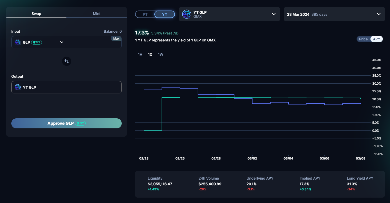Click the Implied APY stat value 17.3%
The height and width of the screenshot is (203, 390).
coord(304,184)
